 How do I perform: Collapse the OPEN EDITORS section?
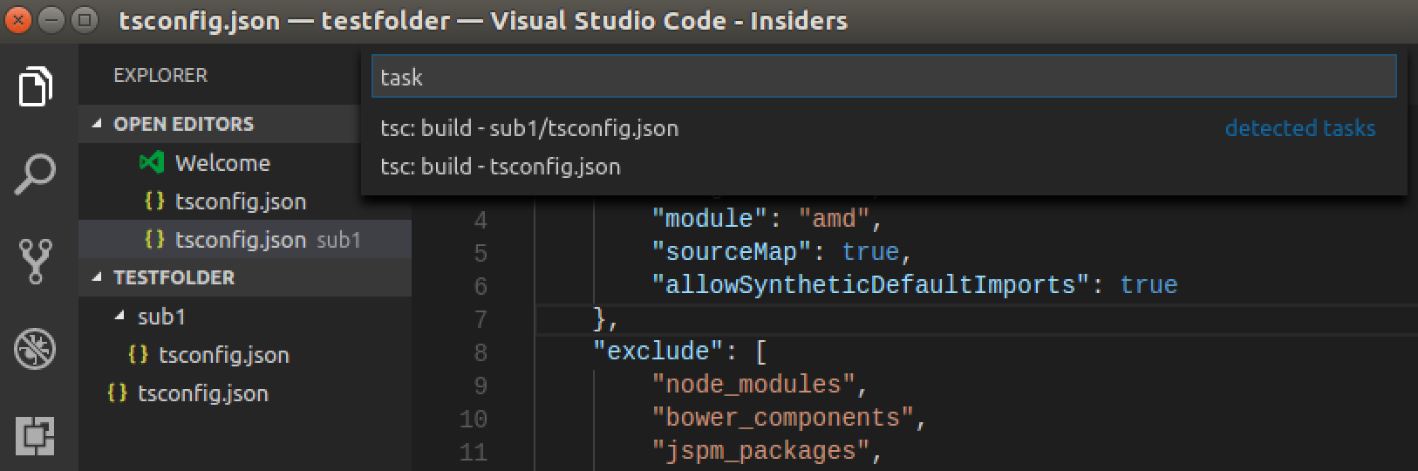click(x=97, y=124)
